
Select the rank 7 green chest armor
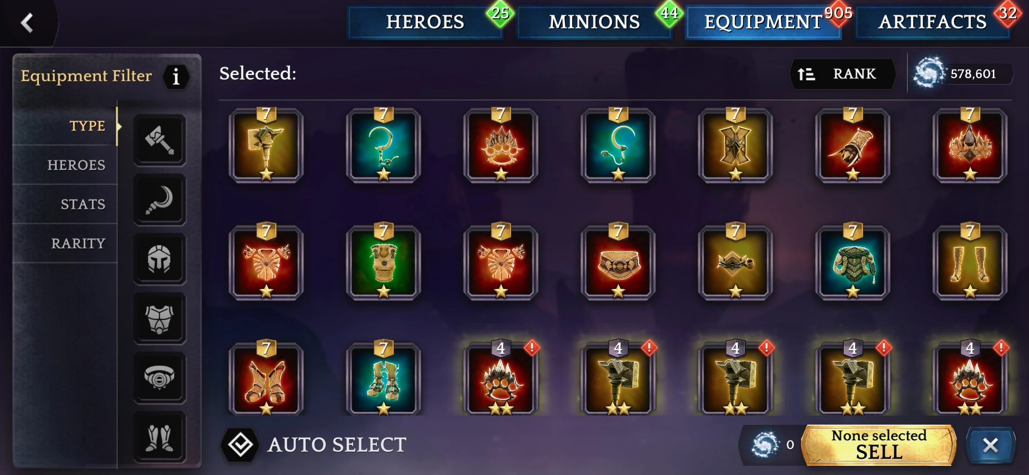pos(383,263)
